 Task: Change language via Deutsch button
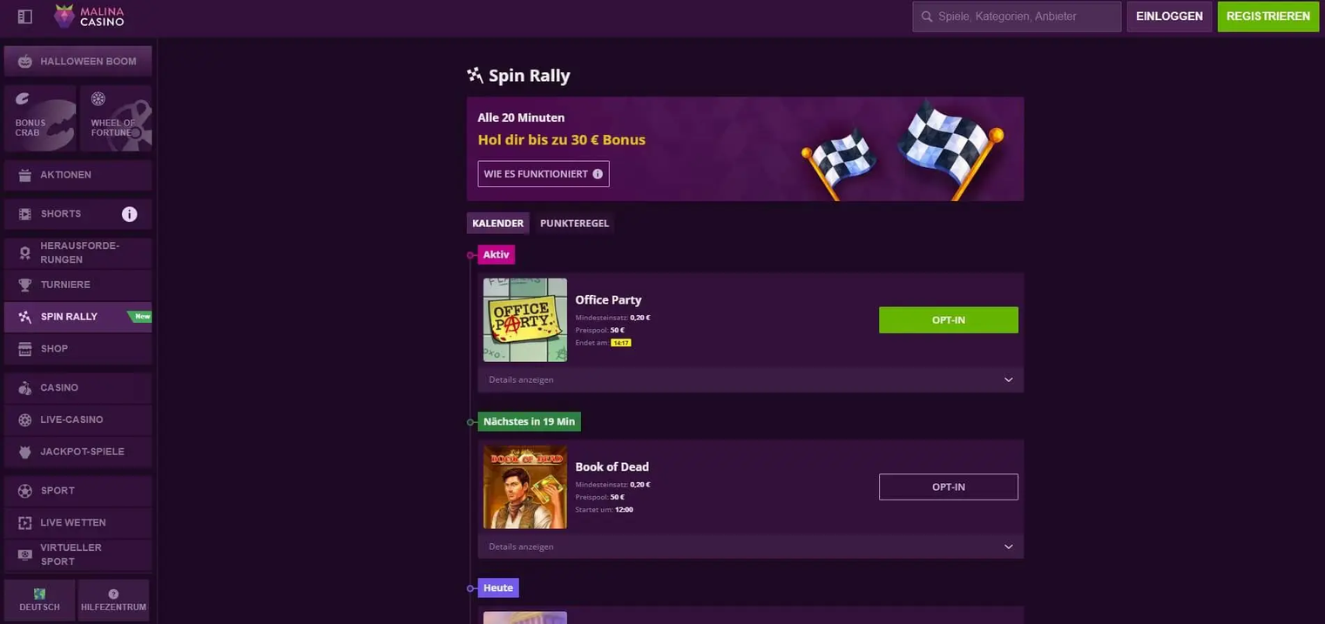(x=39, y=601)
